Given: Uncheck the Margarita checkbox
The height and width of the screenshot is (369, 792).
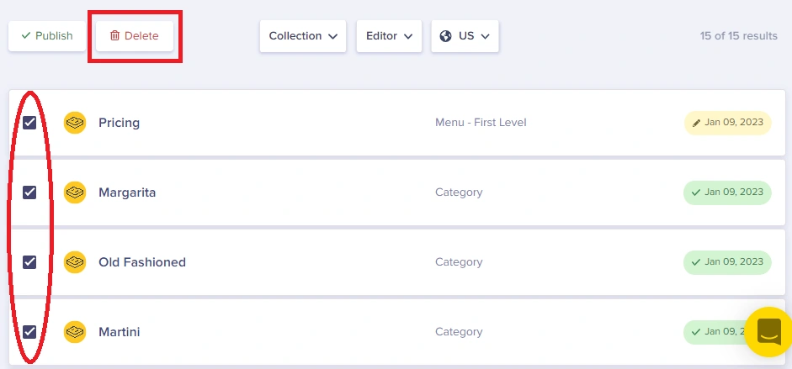Looking at the screenshot, I should pyautogui.click(x=29, y=192).
